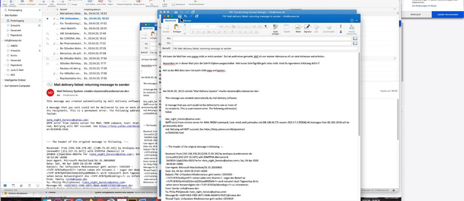The width and height of the screenshot is (464, 201).
Task: Switch to the Nachricht tab in the compose window
Action: pos(171,20)
